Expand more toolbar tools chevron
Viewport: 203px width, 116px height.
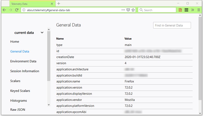[193, 10]
